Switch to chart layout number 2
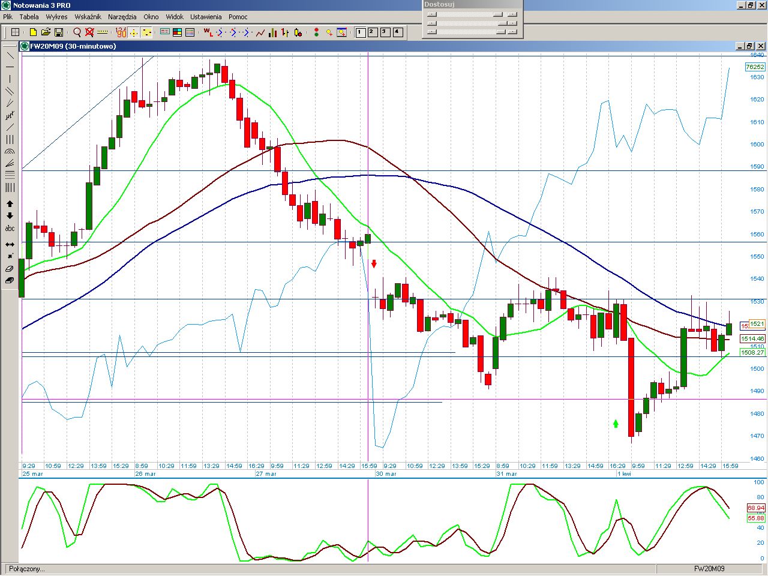 point(373,32)
